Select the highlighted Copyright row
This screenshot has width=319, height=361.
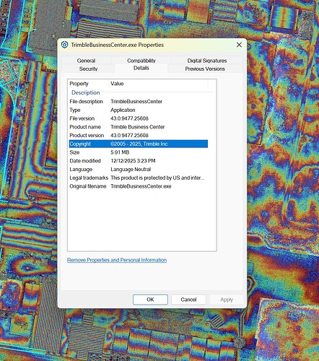tap(139, 144)
